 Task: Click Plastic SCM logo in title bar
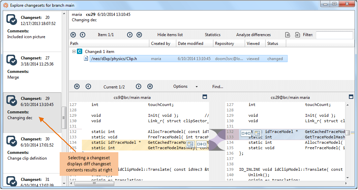(x=6, y=5)
